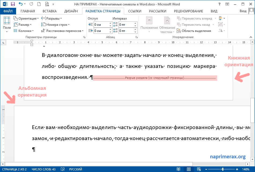Click the ЧИСЛО СЛОВ: 43 word count
This screenshot has width=255, height=172.
click(x=43, y=169)
